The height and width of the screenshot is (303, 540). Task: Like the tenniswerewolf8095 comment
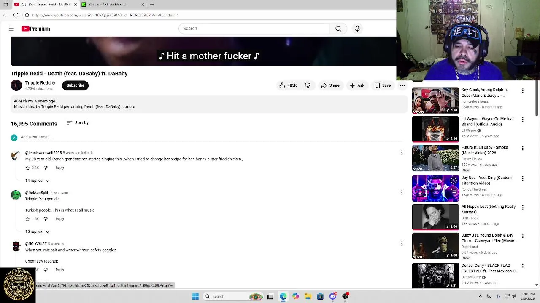[27, 168]
